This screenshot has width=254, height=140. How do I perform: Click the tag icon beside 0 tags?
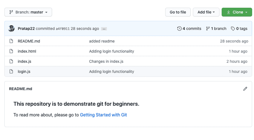point(233,29)
